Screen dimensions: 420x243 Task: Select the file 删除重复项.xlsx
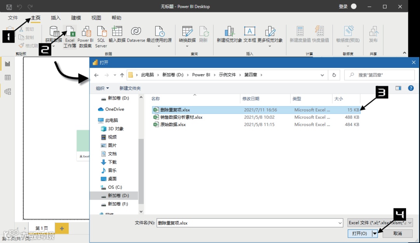pyautogui.click(x=256, y=110)
